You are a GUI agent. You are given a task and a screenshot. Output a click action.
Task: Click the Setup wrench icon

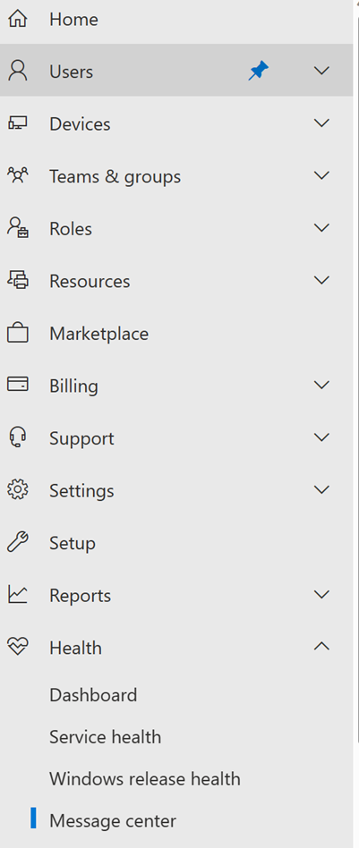pos(17,542)
